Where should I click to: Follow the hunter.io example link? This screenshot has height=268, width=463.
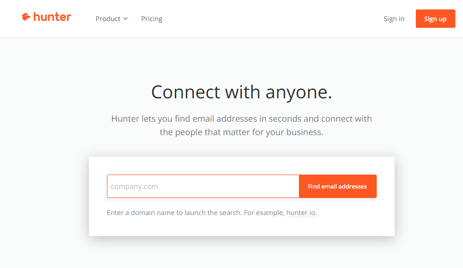coord(301,213)
